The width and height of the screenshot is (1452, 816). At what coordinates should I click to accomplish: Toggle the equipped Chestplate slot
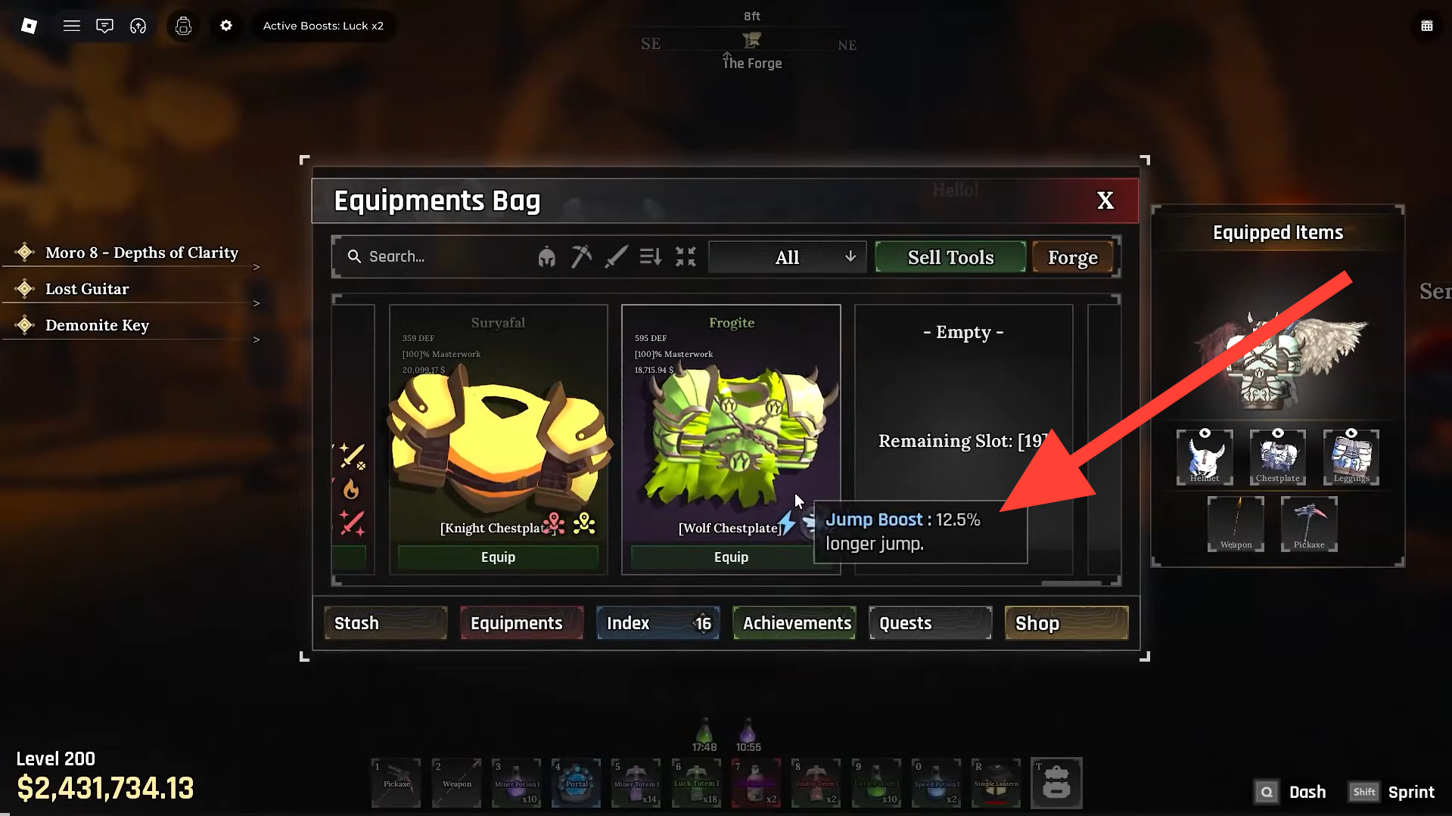(x=1277, y=457)
